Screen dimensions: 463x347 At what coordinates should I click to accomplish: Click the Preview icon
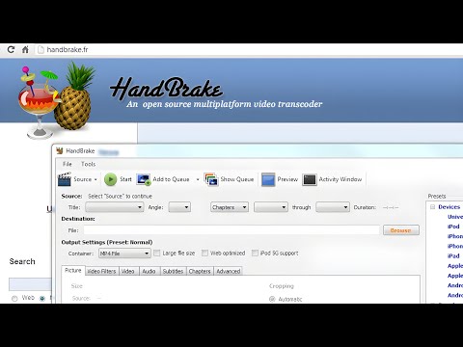pos(268,179)
